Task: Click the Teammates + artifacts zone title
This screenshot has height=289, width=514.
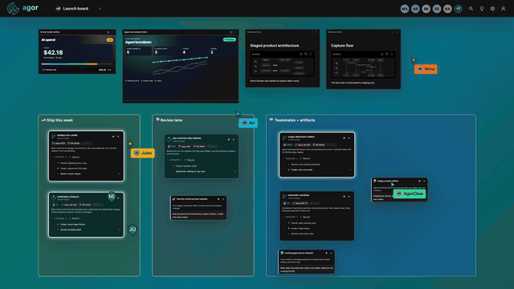Action: 295,120
